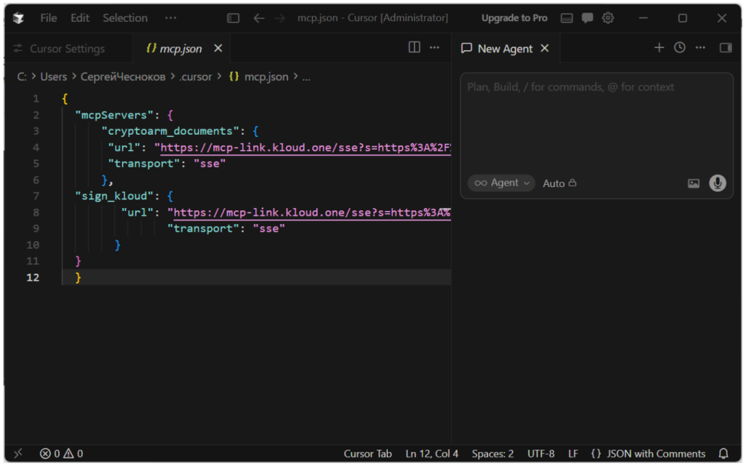The height and width of the screenshot is (465, 745).
Task: Click the .cursor breadcrumb
Action: (195, 76)
